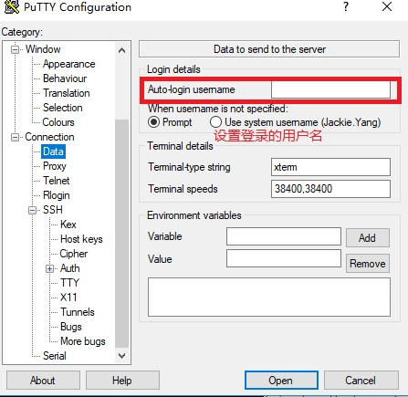Open the Translation category
The height and width of the screenshot is (397, 408).
click(67, 93)
